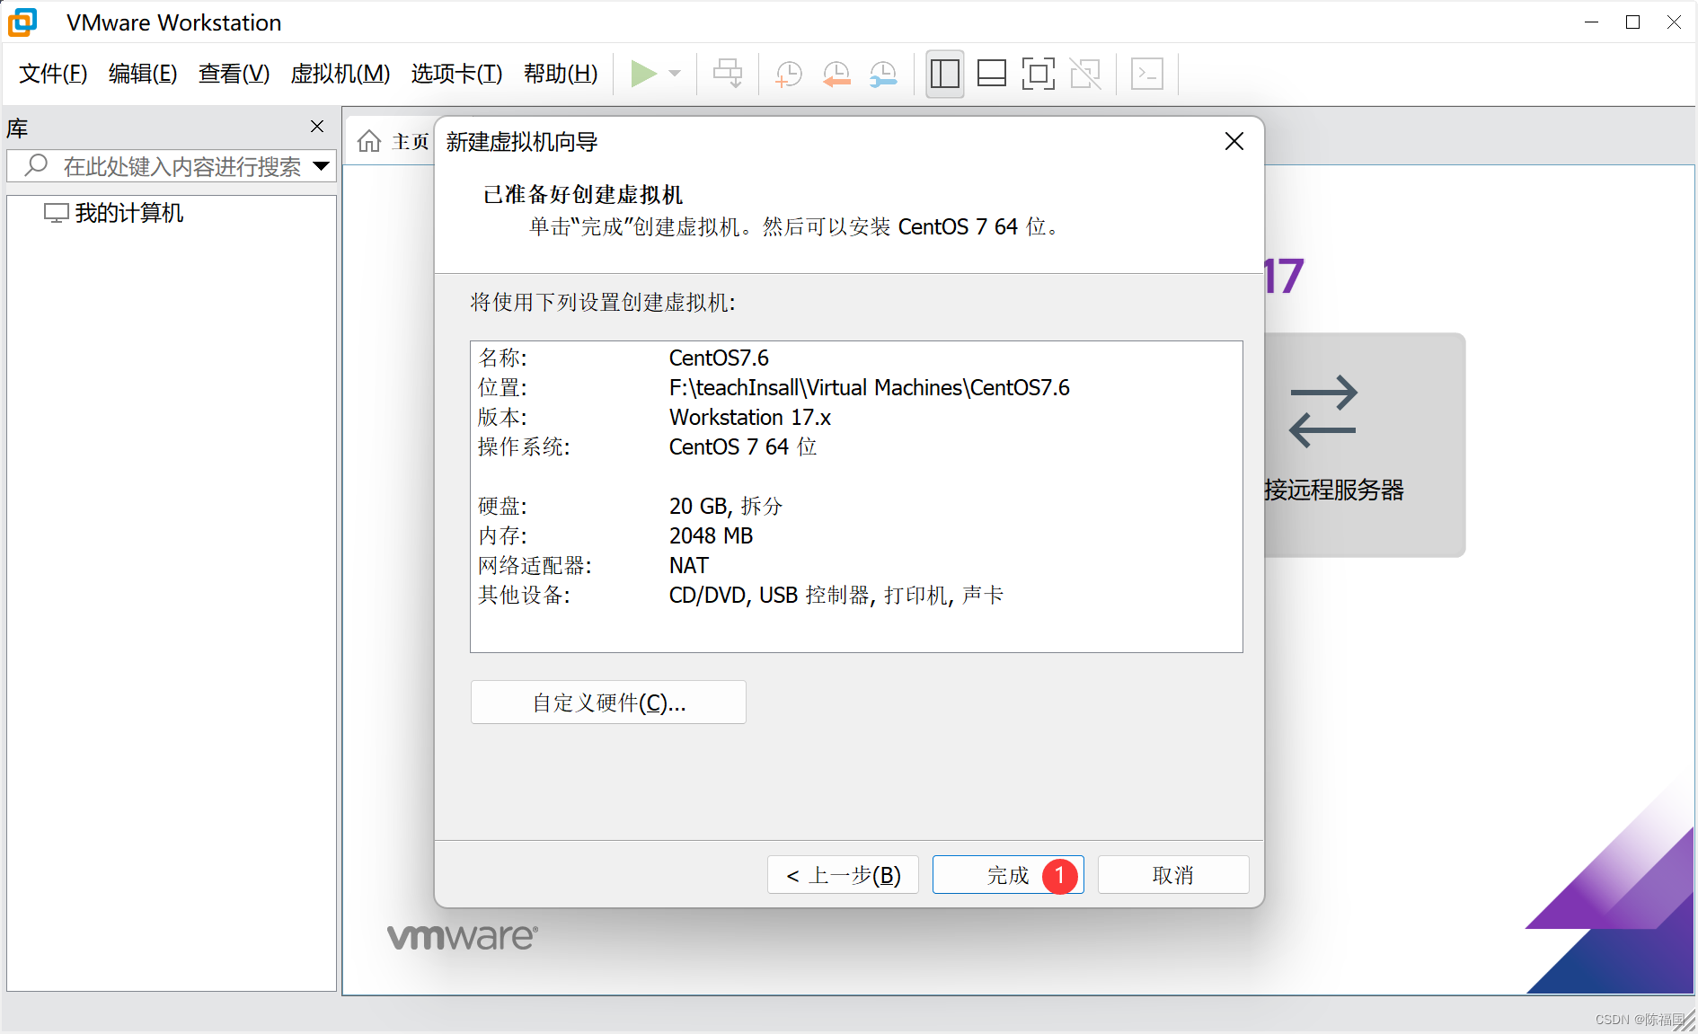Click the memory value 2048 MB
Image resolution: width=1698 pixels, height=1034 pixels.
pyautogui.click(x=711, y=535)
